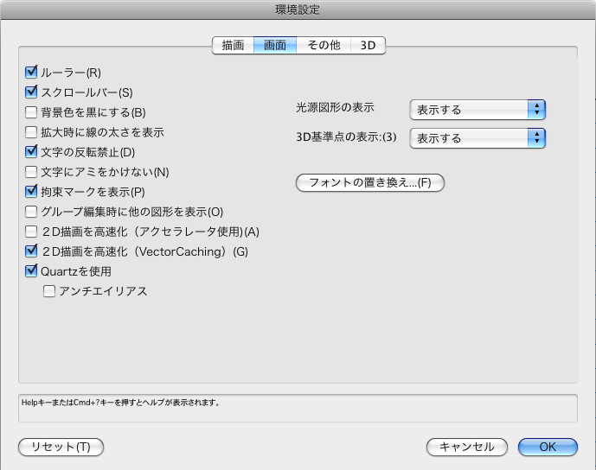Enable 2D描画を高速化 アクセラレータ使用(A)
The image size is (596, 470).
pyautogui.click(x=32, y=232)
